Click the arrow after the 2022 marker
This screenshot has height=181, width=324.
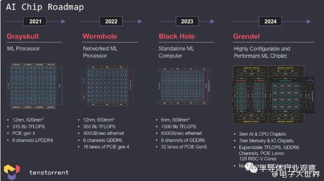[140, 21]
